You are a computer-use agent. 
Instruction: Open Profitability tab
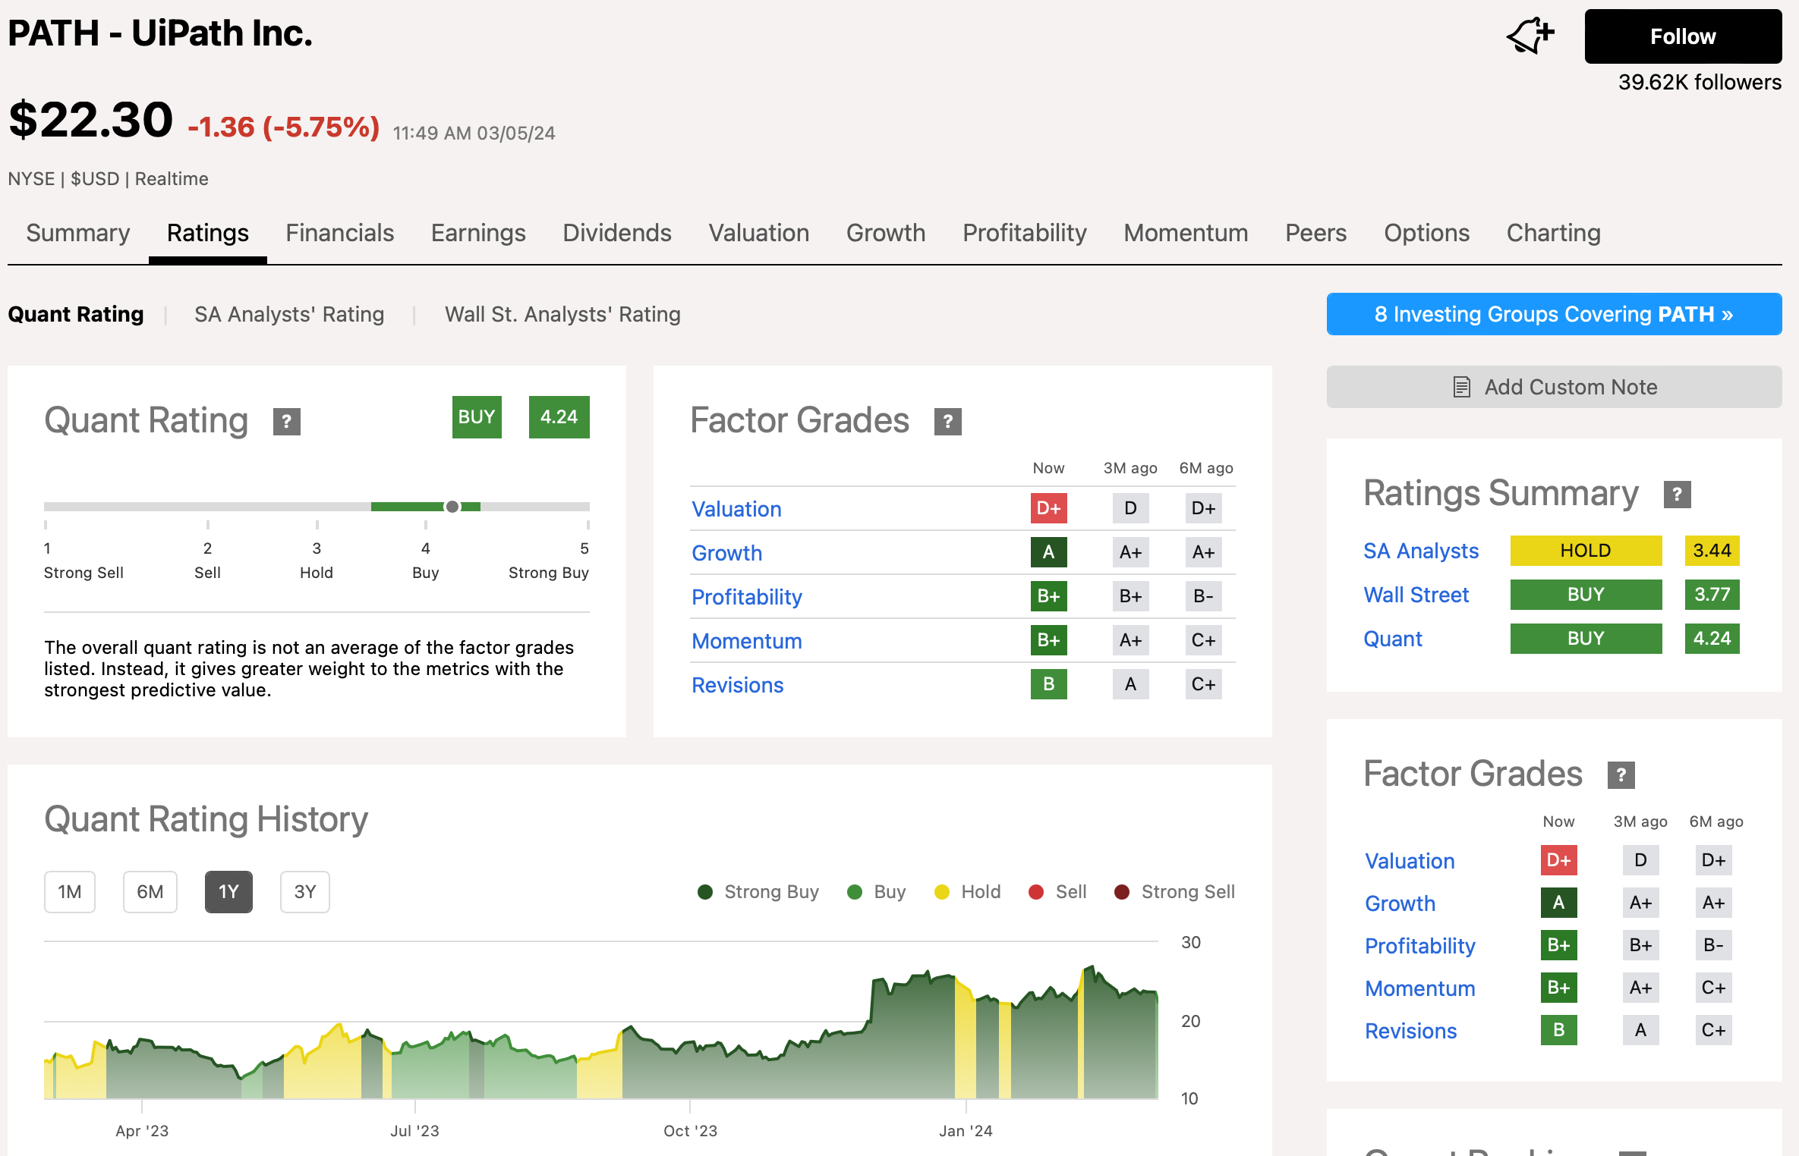[1025, 233]
